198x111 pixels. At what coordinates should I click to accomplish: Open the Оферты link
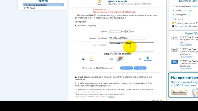tap(112, 97)
